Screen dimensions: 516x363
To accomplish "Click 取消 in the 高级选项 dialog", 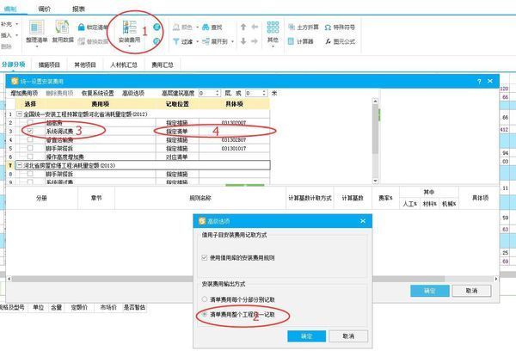I will [x=348, y=336].
